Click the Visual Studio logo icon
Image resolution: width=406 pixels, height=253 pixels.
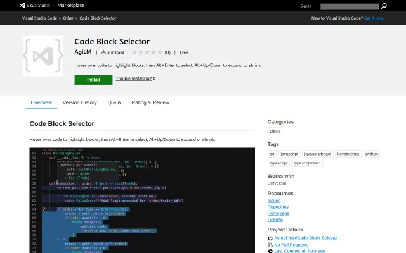tap(22, 6)
